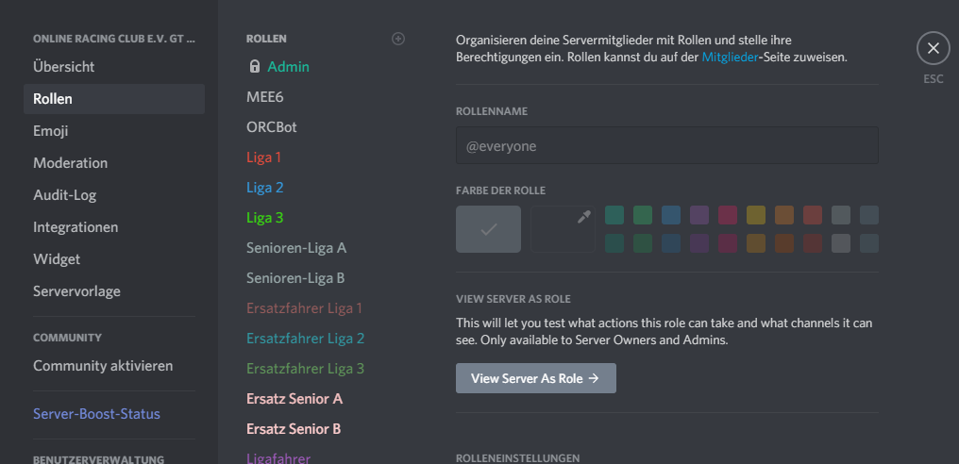Open Server-Boost-Status page
Image resolution: width=959 pixels, height=464 pixels.
click(x=96, y=414)
